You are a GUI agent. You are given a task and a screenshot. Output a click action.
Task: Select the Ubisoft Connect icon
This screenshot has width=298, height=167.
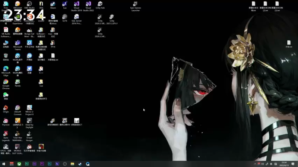point(18,110)
